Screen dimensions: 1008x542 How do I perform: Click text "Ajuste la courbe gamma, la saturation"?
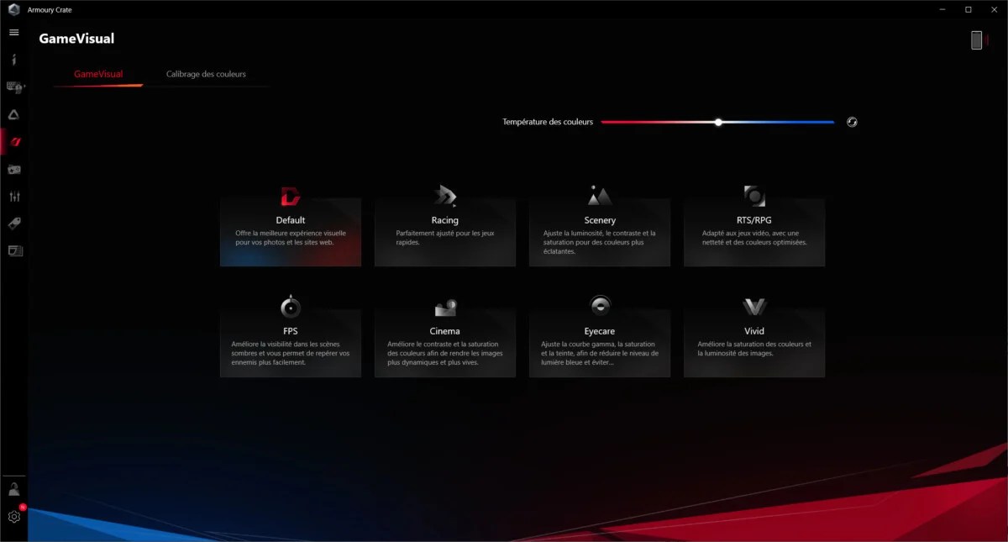coord(599,344)
